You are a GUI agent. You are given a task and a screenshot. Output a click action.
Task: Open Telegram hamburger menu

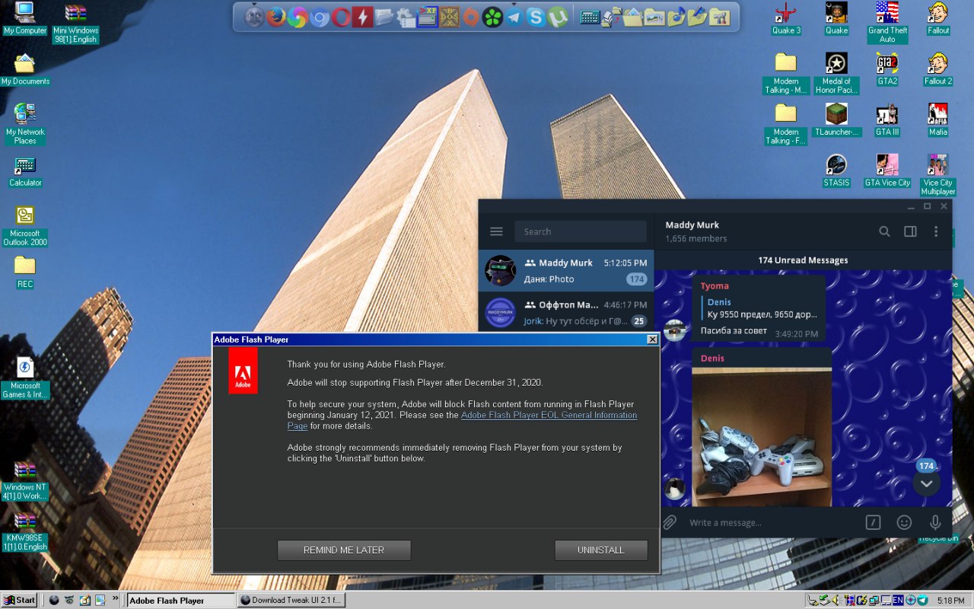497,231
